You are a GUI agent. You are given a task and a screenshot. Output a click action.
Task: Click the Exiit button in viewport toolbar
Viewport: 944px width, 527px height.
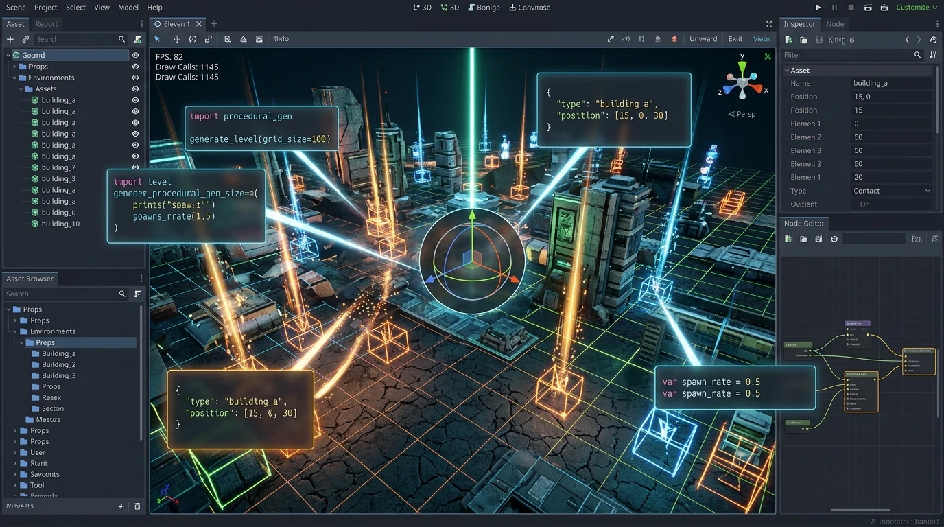735,39
